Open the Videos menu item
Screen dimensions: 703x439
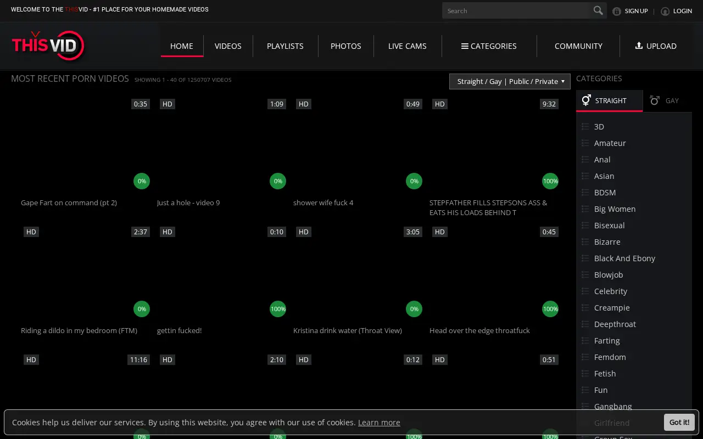point(228,46)
